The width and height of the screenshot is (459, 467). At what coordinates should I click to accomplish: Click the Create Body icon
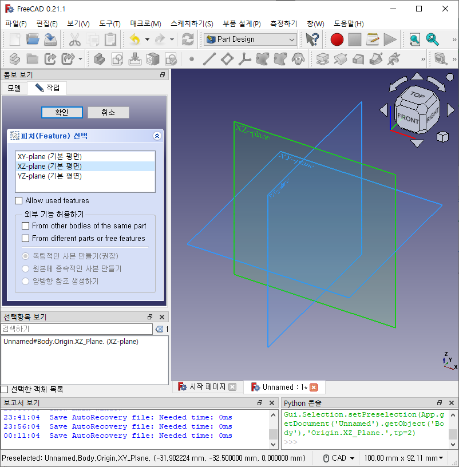coord(100,59)
